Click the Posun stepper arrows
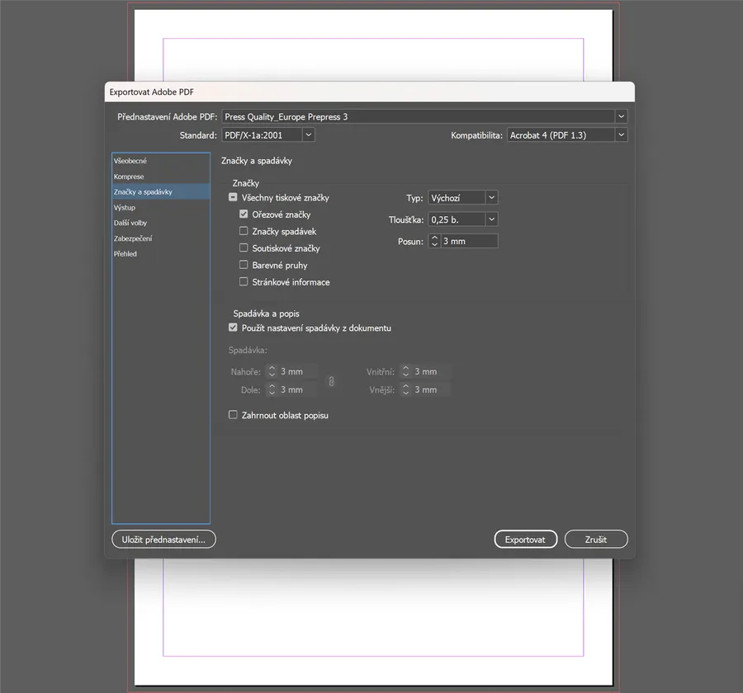 pos(434,241)
